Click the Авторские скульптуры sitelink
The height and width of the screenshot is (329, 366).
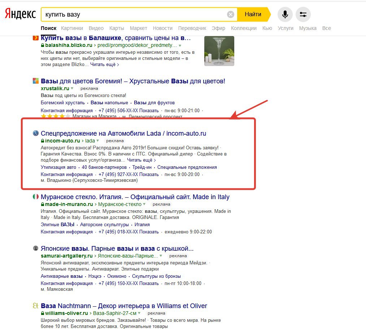point(104,225)
